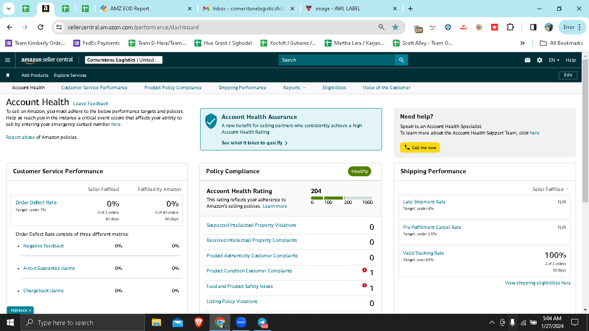This screenshot has width=589, height=331.
Task: Click the Amazon Seller Central logo
Action: tap(47, 60)
